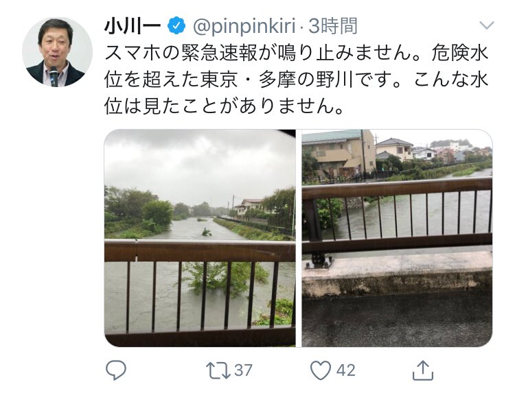
Task: View the right photo with riverside houses
Action: 397,238
